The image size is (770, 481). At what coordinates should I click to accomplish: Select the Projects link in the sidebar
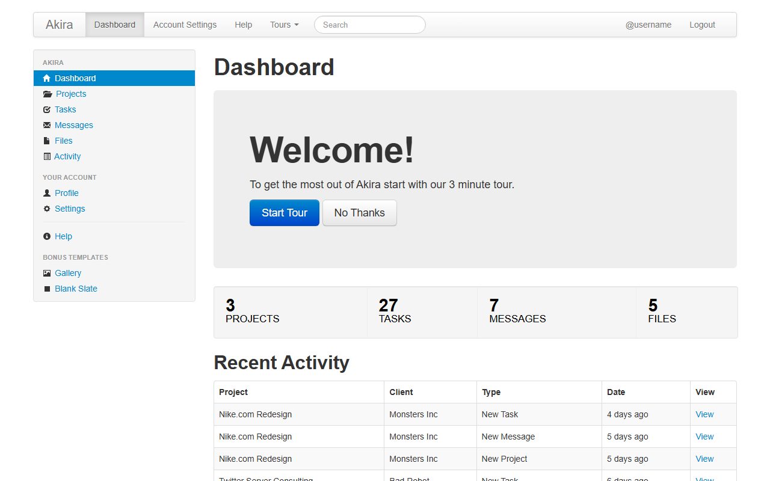[x=71, y=94]
